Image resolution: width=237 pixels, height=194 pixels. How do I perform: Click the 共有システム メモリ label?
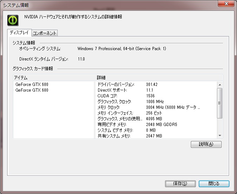tap(114, 136)
